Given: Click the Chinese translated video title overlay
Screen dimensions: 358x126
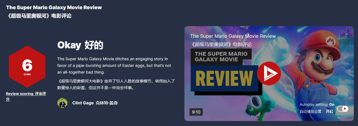Looking at the screenshot, I should [221, 44].
